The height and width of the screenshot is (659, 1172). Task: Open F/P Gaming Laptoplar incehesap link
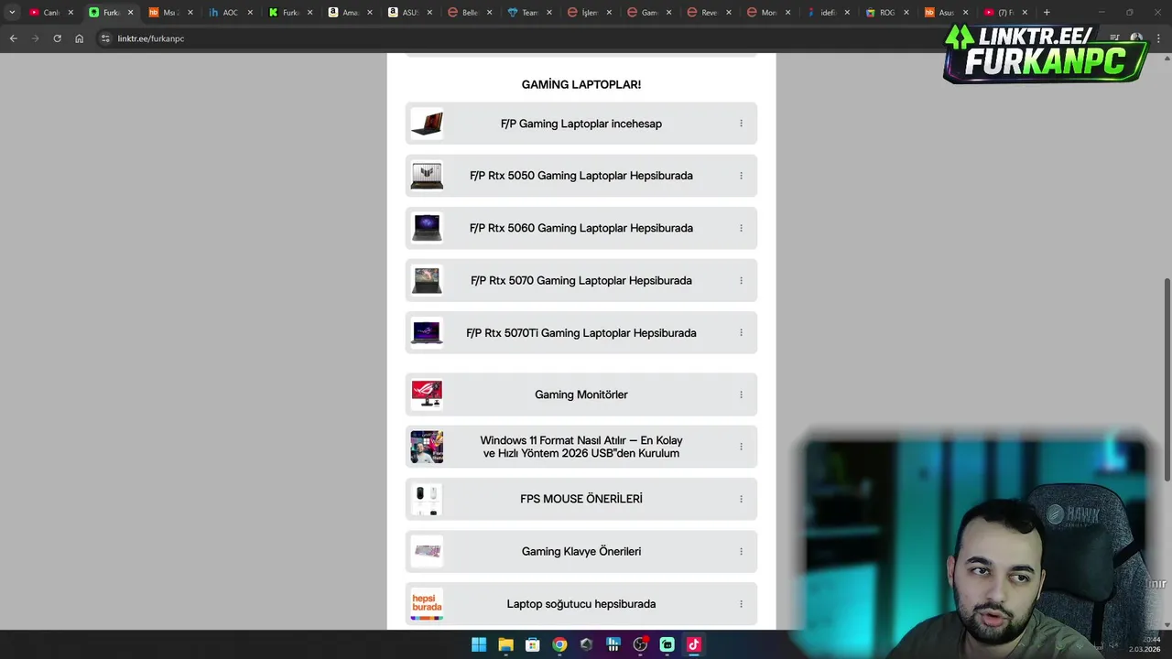pos(581,124)
